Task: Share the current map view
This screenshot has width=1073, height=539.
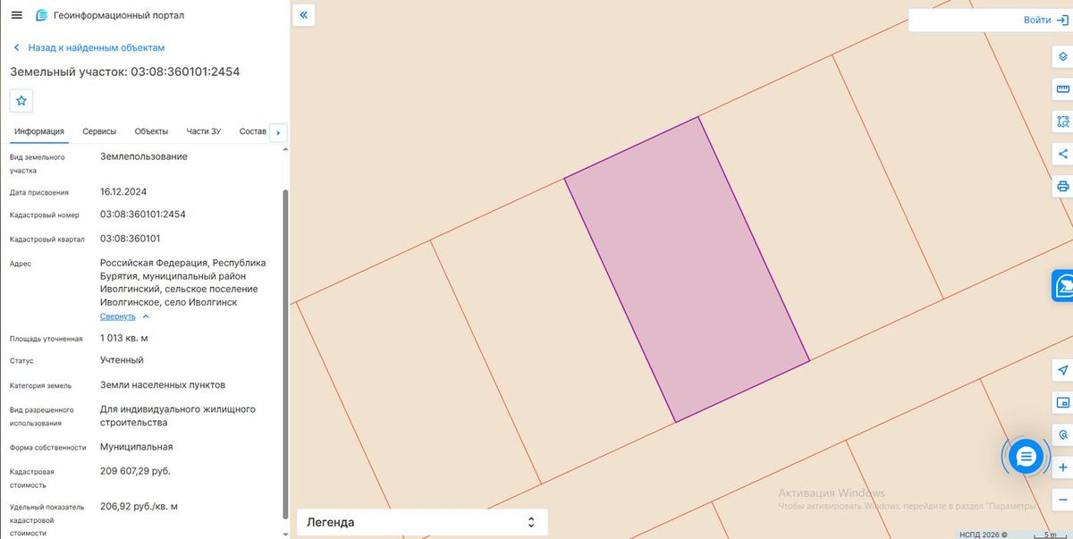Action: (1063, 154)
